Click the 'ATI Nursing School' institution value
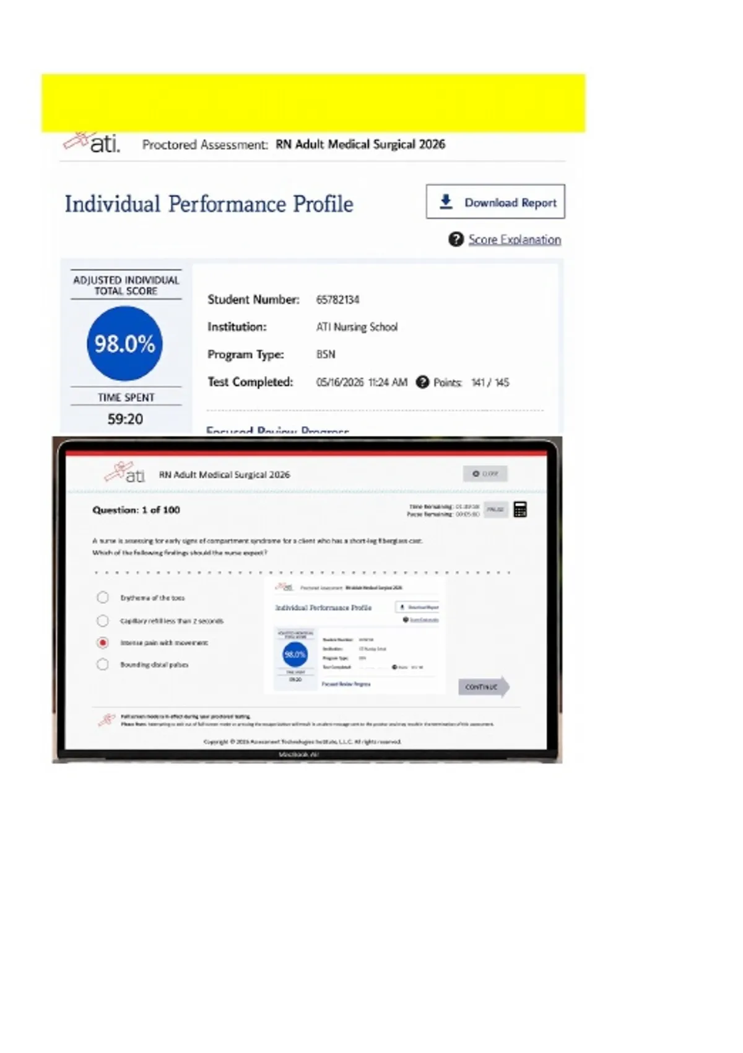743x1053 pixels. 357,327
